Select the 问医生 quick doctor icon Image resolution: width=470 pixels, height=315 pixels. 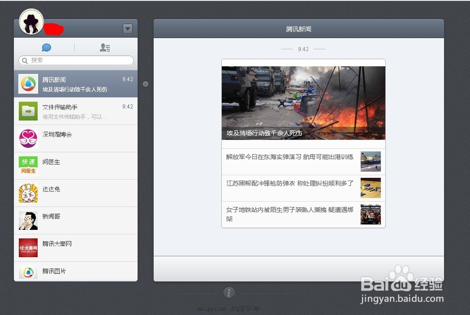pos(28,165)
